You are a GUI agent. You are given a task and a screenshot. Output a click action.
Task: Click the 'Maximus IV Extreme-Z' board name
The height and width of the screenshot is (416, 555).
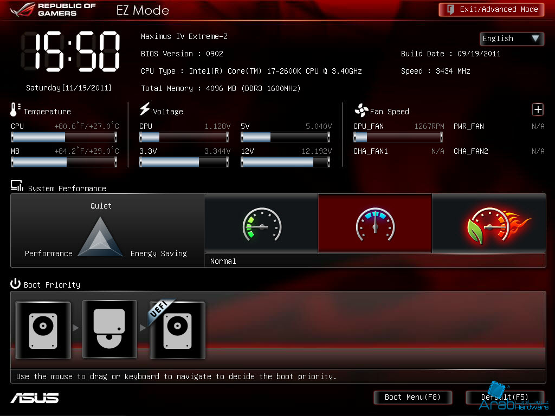click(x=184, y=36)
